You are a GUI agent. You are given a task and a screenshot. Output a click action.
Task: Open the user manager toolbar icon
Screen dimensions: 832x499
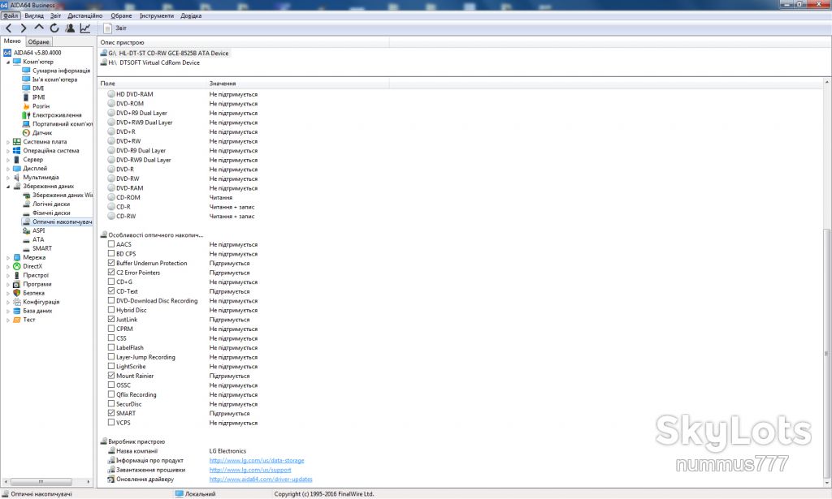coord(70,28)
